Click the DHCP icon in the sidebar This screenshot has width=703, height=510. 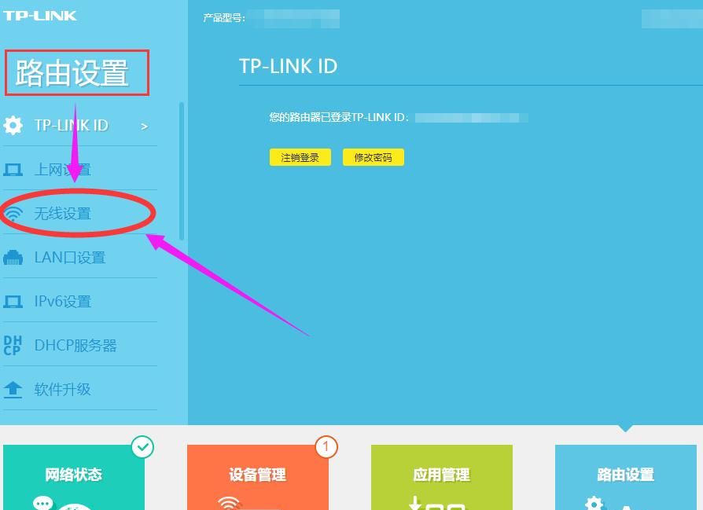pos(13,346)
